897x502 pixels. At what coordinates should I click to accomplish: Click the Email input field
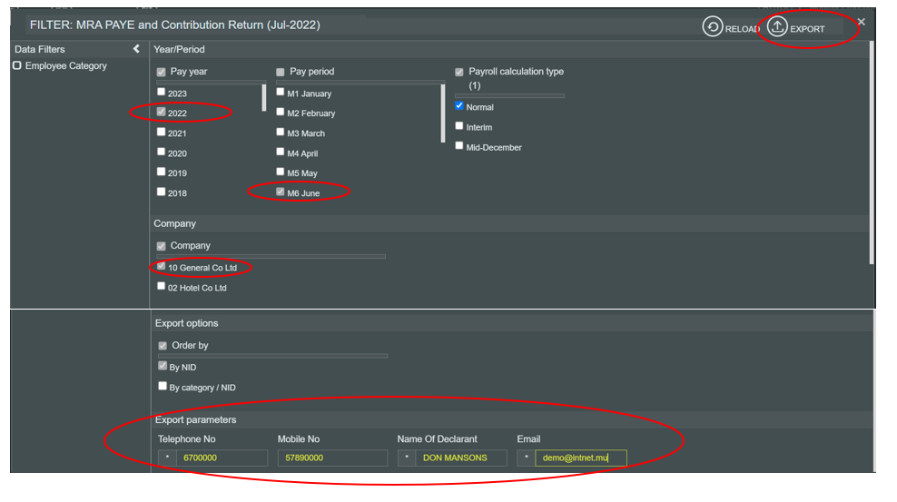point(580,458)
